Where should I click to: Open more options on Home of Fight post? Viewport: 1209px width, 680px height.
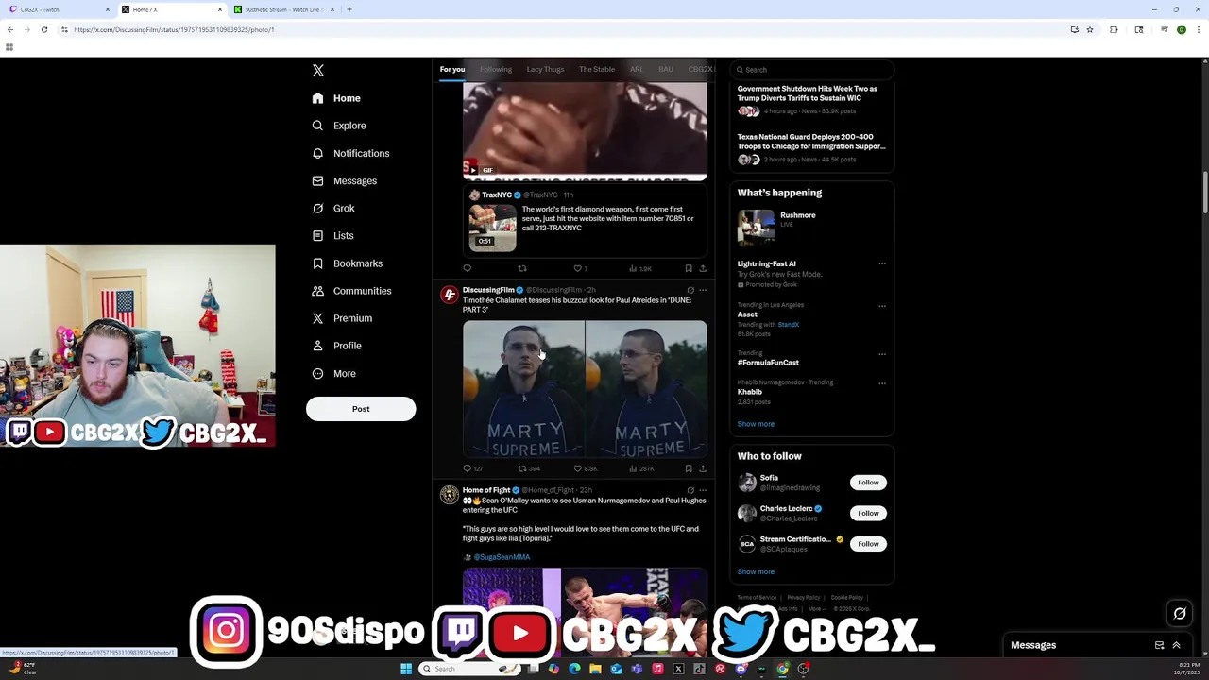pyautogui.click(x=702, y=490)
